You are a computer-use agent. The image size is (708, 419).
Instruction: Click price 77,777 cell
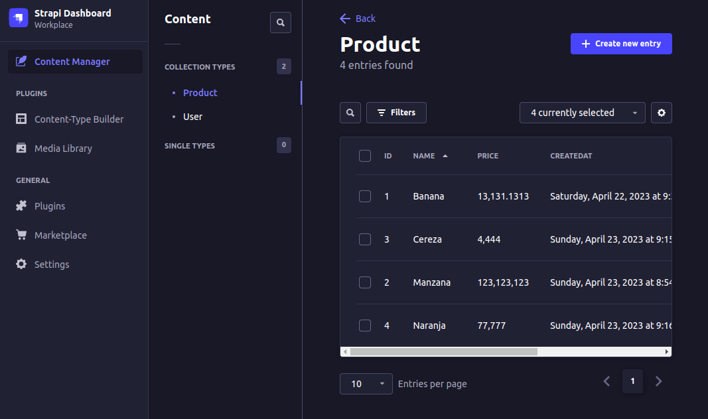[x=492, y=325]
